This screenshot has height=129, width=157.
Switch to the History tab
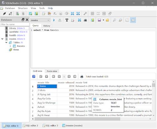pyautogui.click(x=47, y=26)
